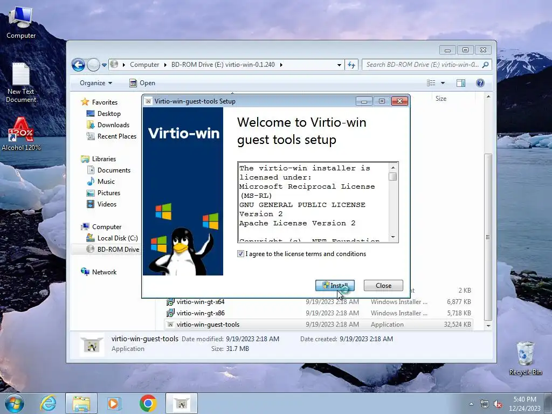Open the Organize menu
The width and height of the screenshot is (552, 414).
(x=96, y=83)
